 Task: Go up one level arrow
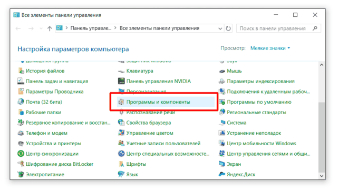50,28
